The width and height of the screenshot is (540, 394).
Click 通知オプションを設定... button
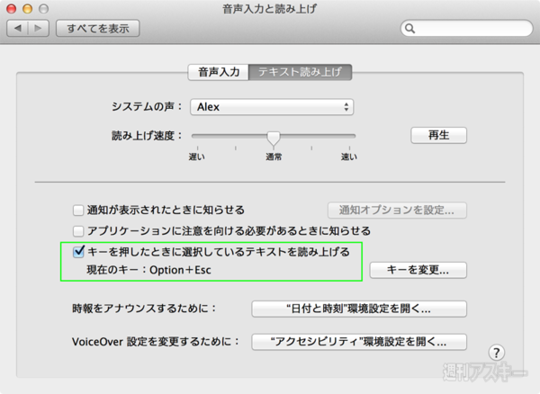pos(397,210)
